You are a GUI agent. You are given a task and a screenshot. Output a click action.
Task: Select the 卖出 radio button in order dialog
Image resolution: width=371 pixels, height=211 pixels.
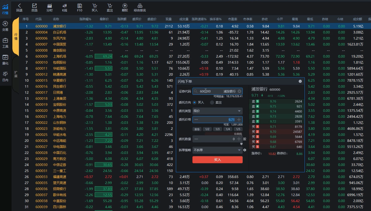point(212,102)
